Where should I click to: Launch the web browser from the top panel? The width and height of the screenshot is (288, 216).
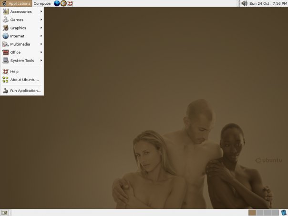pos(57,3)
